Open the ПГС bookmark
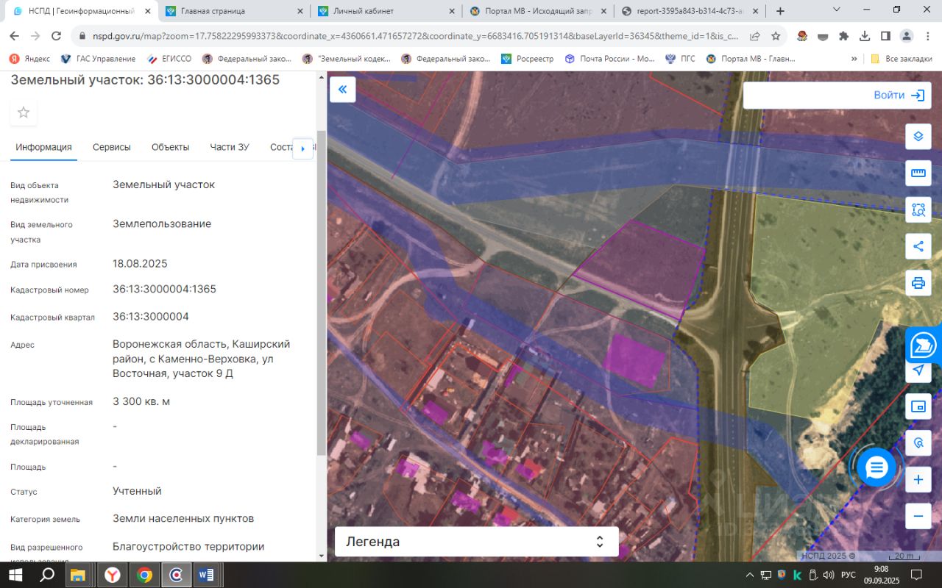The height and width of the screenshot is (588, 942). click(x=681, y=59)
